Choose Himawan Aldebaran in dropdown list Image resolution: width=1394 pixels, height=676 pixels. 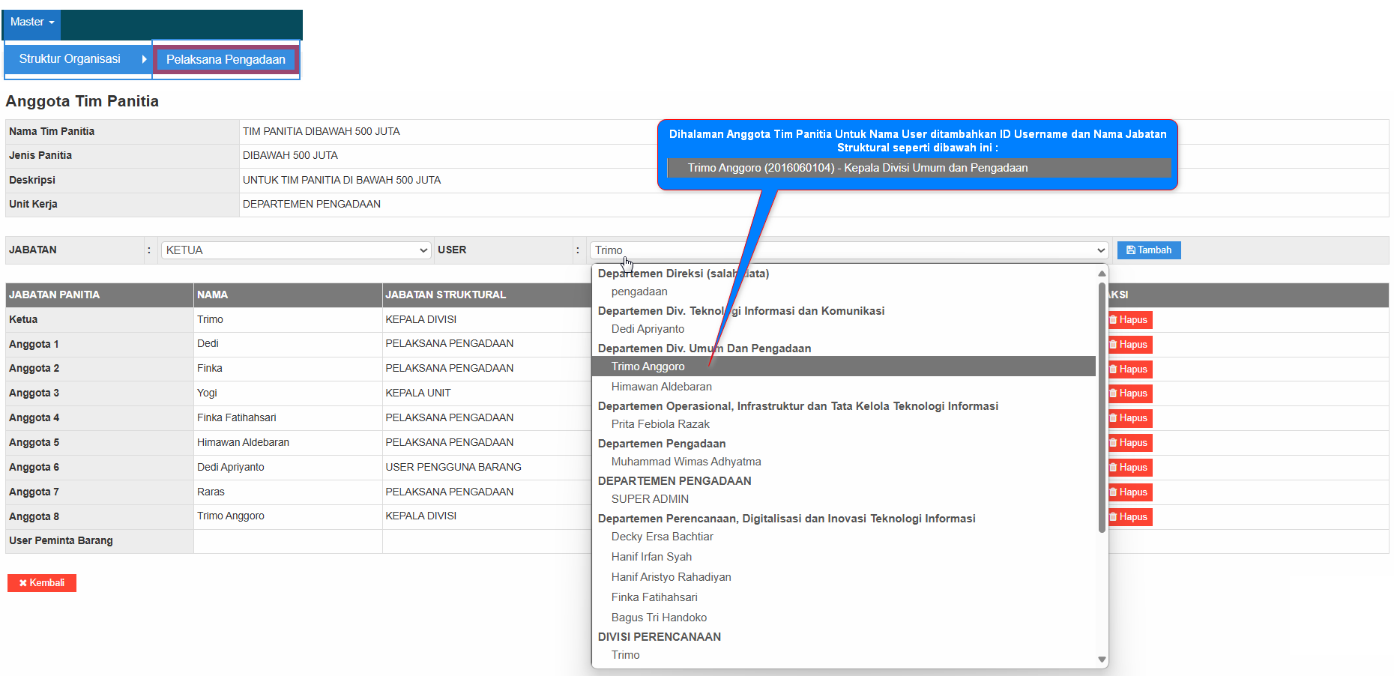tap(661, 387)
